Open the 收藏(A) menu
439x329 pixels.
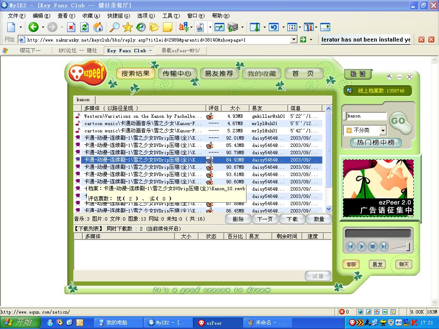pyautogui.click(x=91, y=16)
